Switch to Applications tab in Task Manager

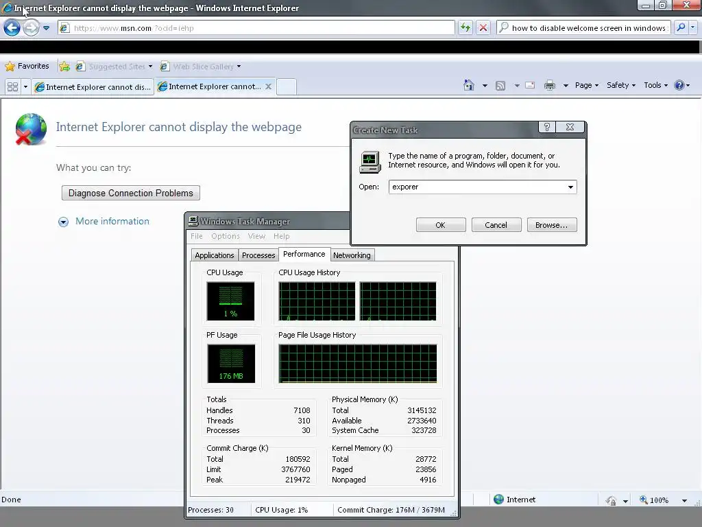point(215,255)
